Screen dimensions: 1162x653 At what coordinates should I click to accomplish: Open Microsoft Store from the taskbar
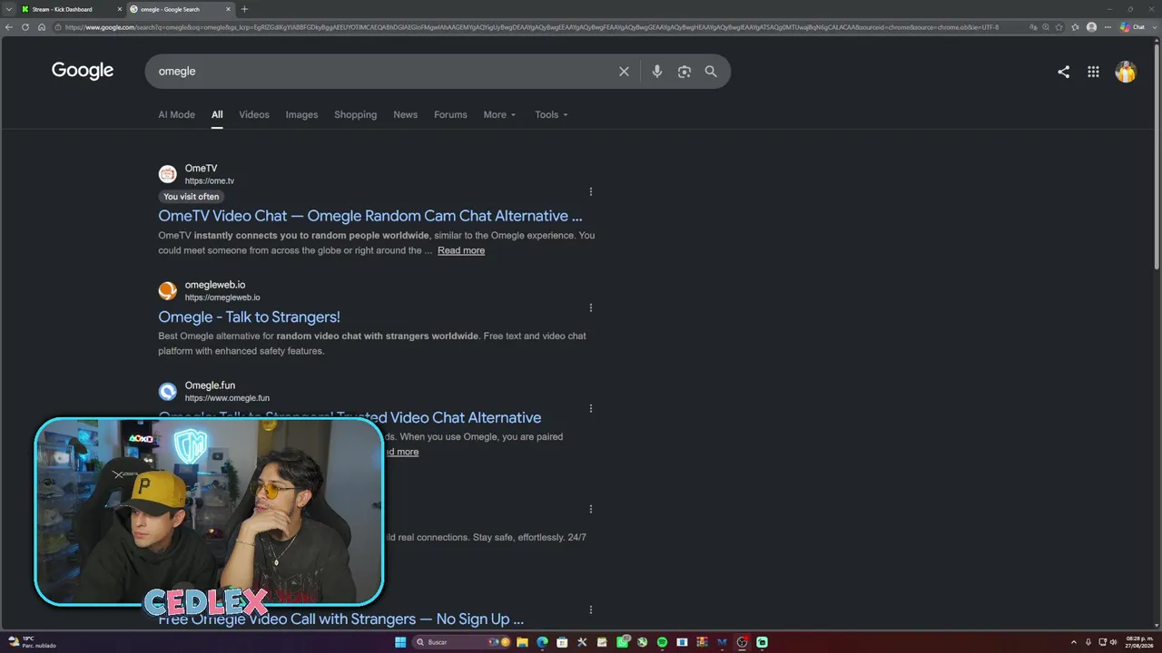[562, 642]
